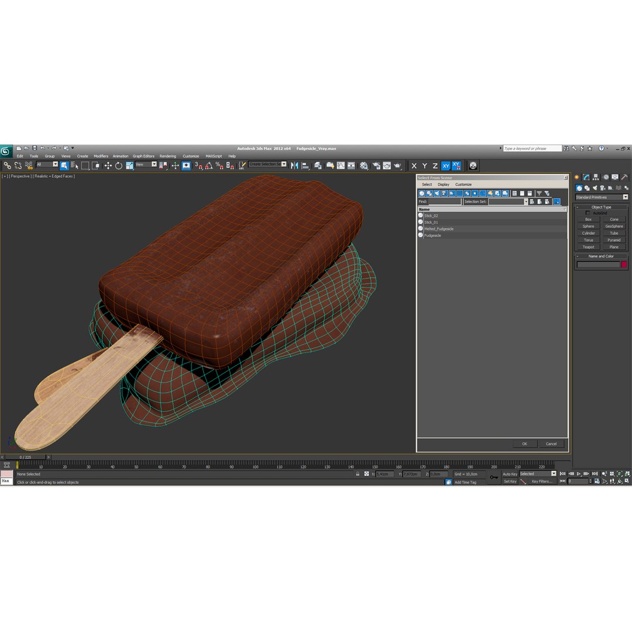Click the Auto Key button
Viewport: 632px width, 632px height.
510,474
